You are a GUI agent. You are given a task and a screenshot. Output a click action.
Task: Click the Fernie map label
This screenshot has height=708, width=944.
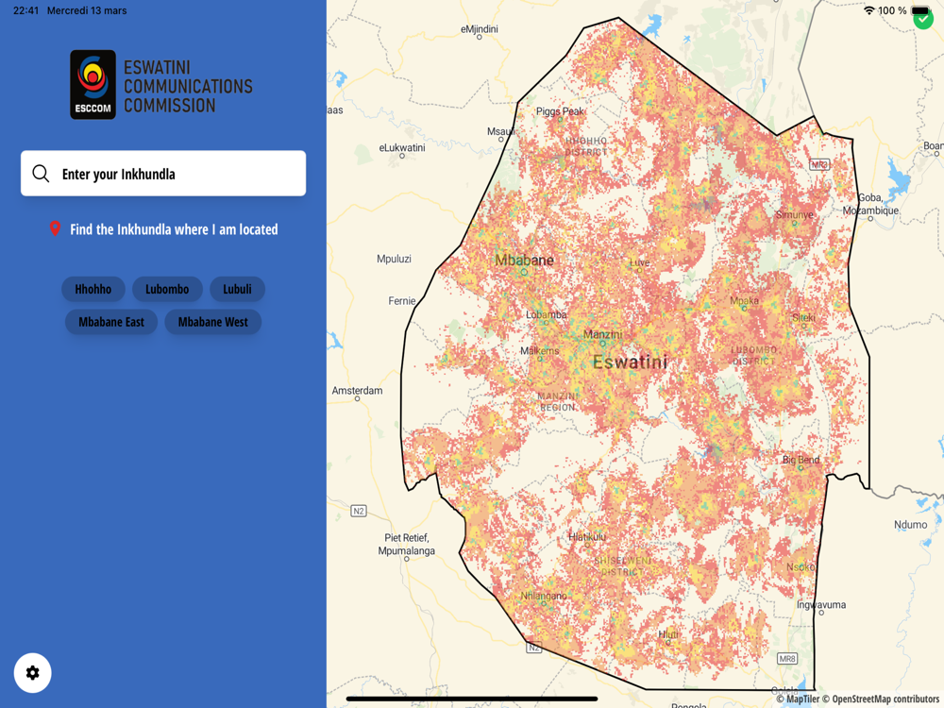tap(401, 300)
